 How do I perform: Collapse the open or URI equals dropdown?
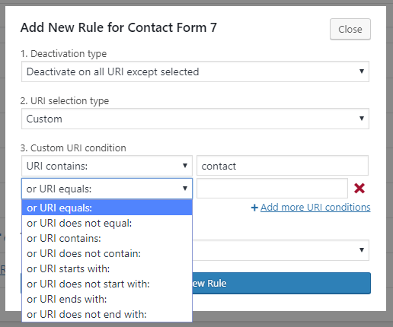[107, 189]
